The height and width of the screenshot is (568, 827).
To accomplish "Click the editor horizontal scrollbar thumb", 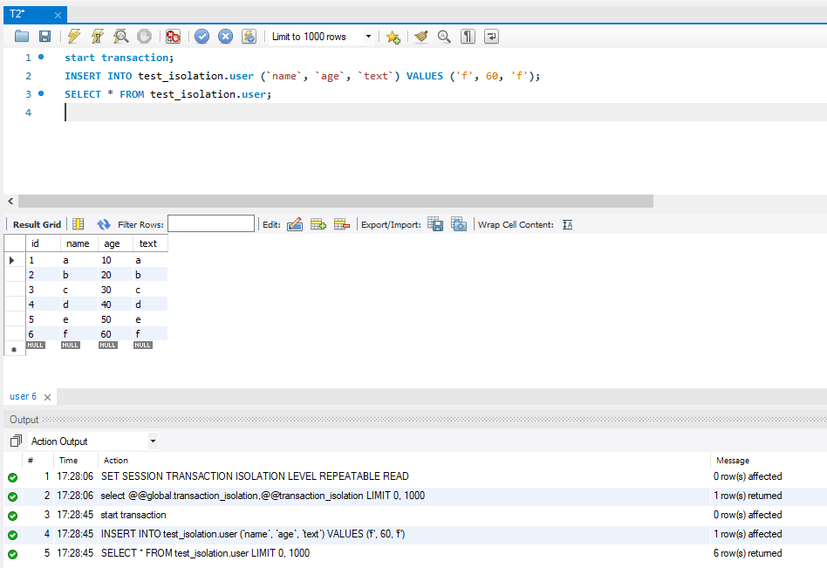I will 336,201.
